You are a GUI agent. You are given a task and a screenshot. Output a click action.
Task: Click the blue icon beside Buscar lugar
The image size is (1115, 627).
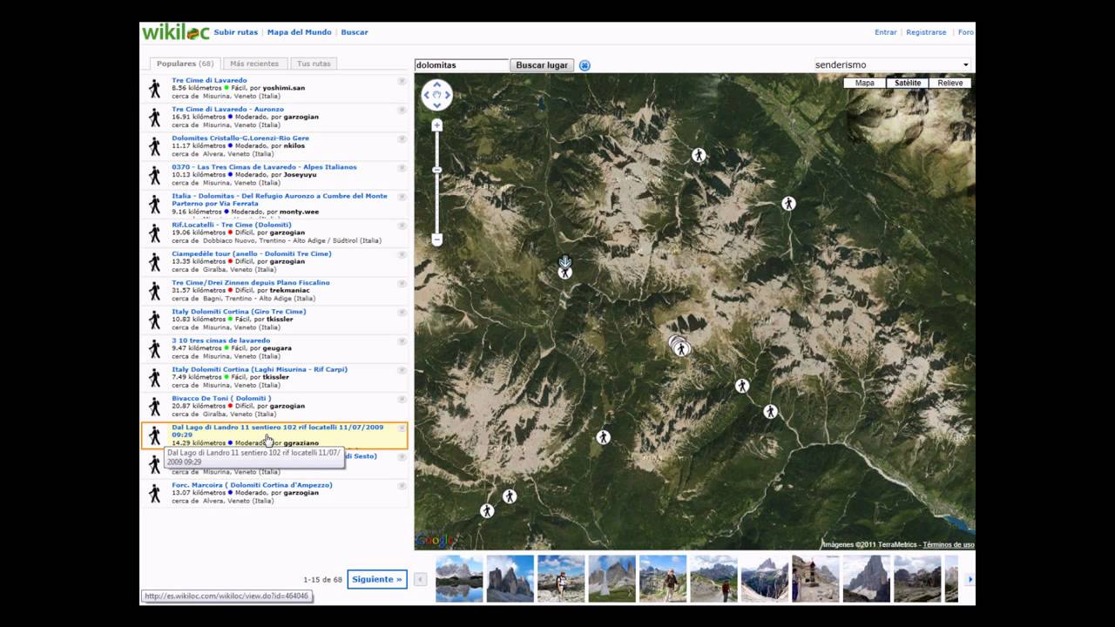(585, 65)
